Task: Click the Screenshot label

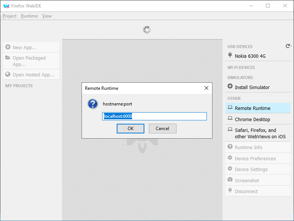Action: point(247,181)
